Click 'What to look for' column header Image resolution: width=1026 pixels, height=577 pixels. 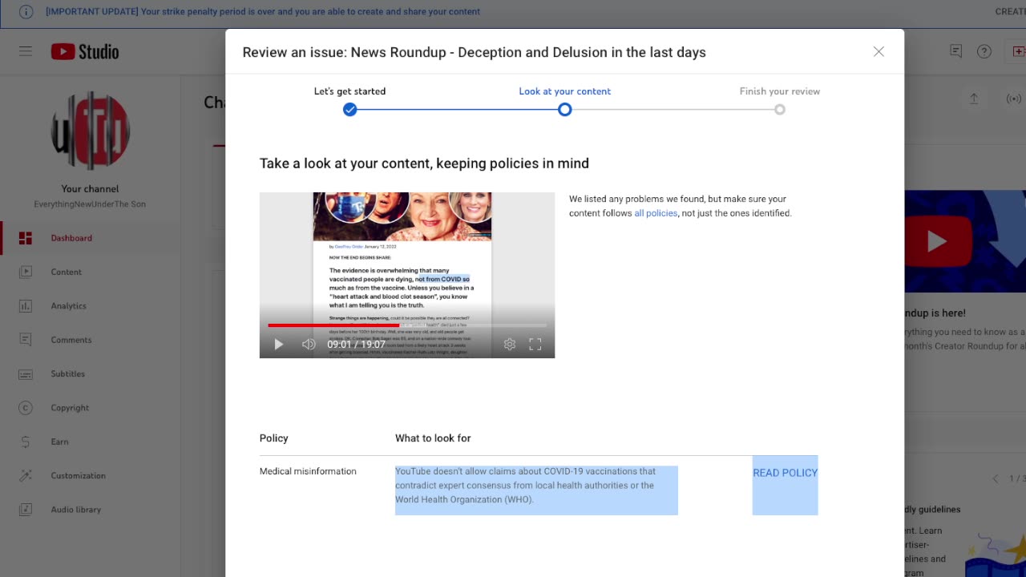tap(433, 438)
